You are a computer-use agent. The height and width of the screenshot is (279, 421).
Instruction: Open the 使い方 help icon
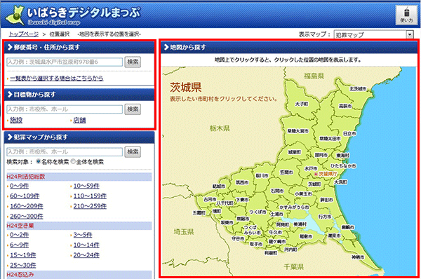point(406,15)
